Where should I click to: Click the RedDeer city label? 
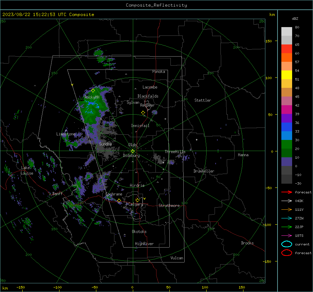point(147,105)
